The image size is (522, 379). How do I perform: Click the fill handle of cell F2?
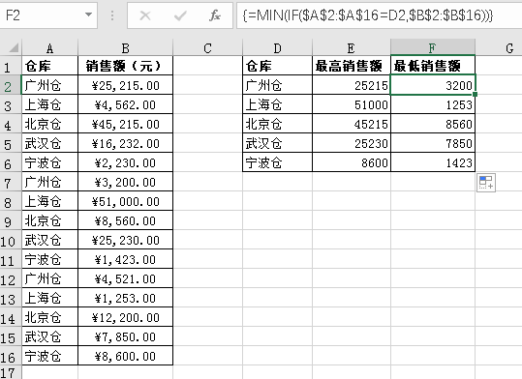[x=476, y=95]
